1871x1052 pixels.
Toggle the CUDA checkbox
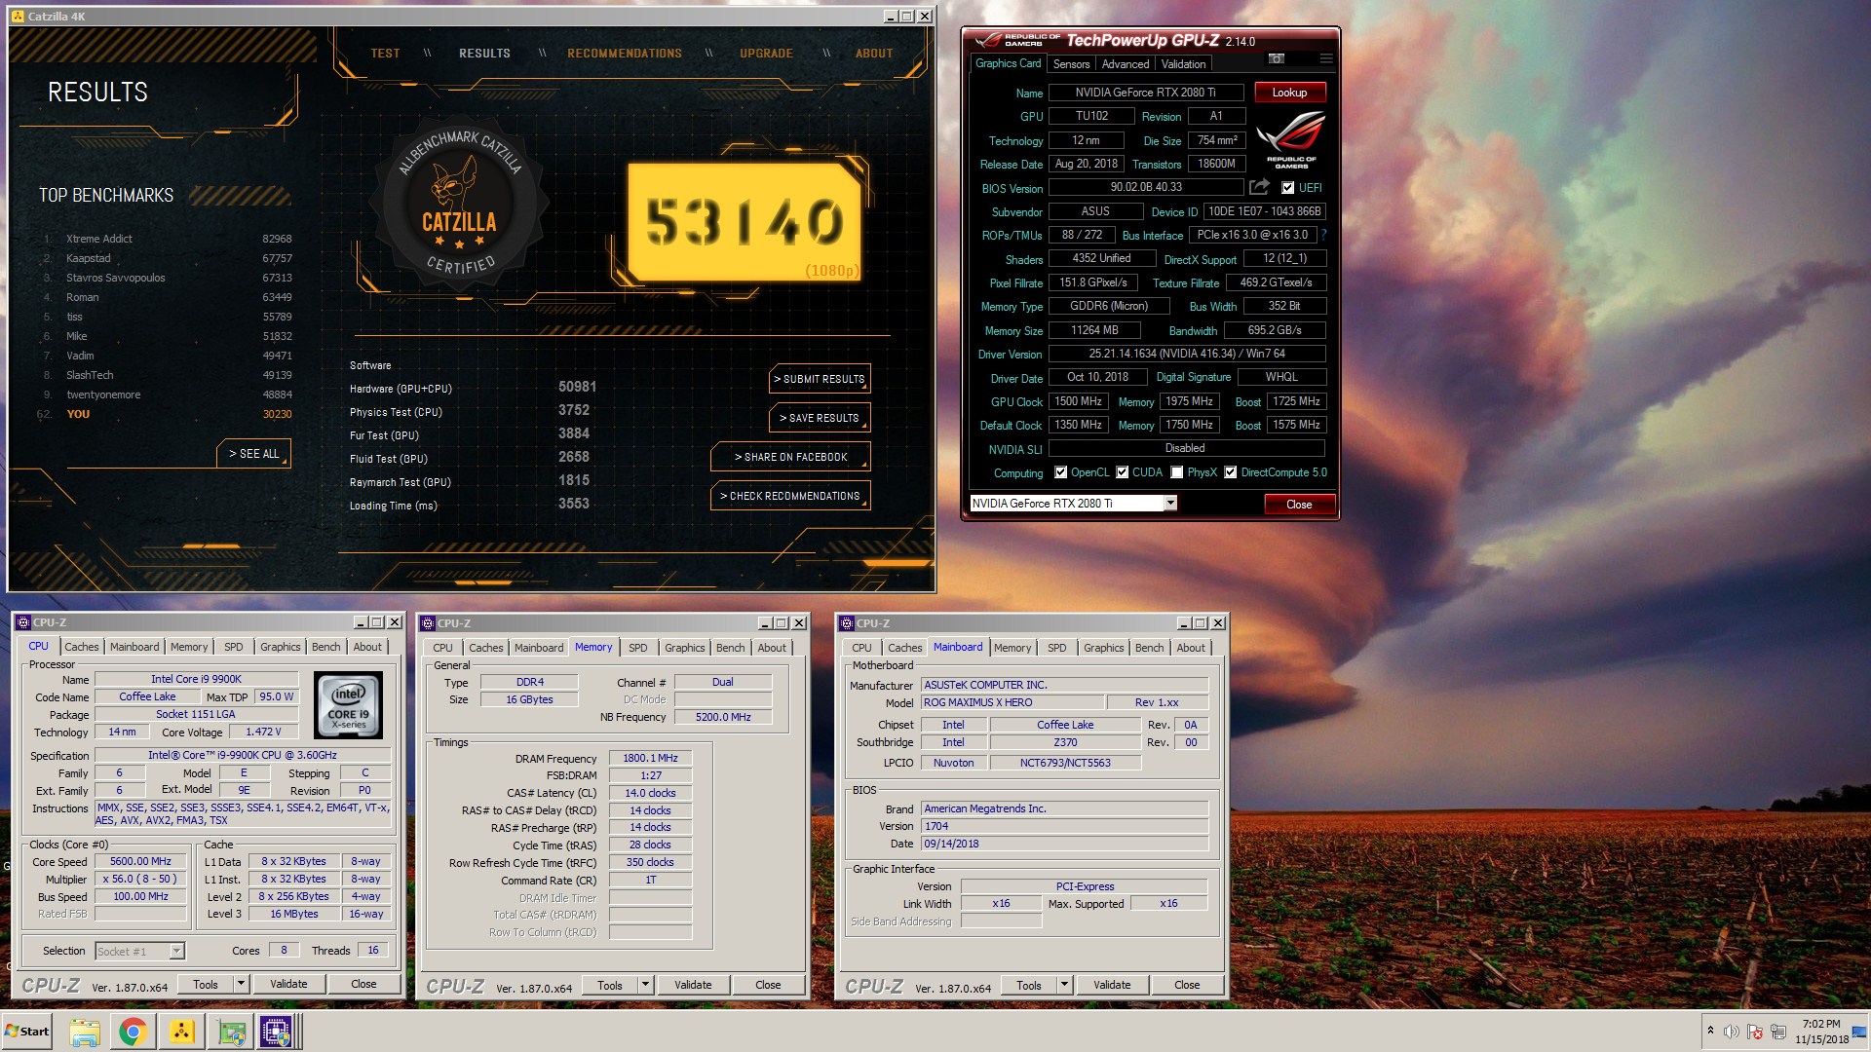coord(1122,472)
